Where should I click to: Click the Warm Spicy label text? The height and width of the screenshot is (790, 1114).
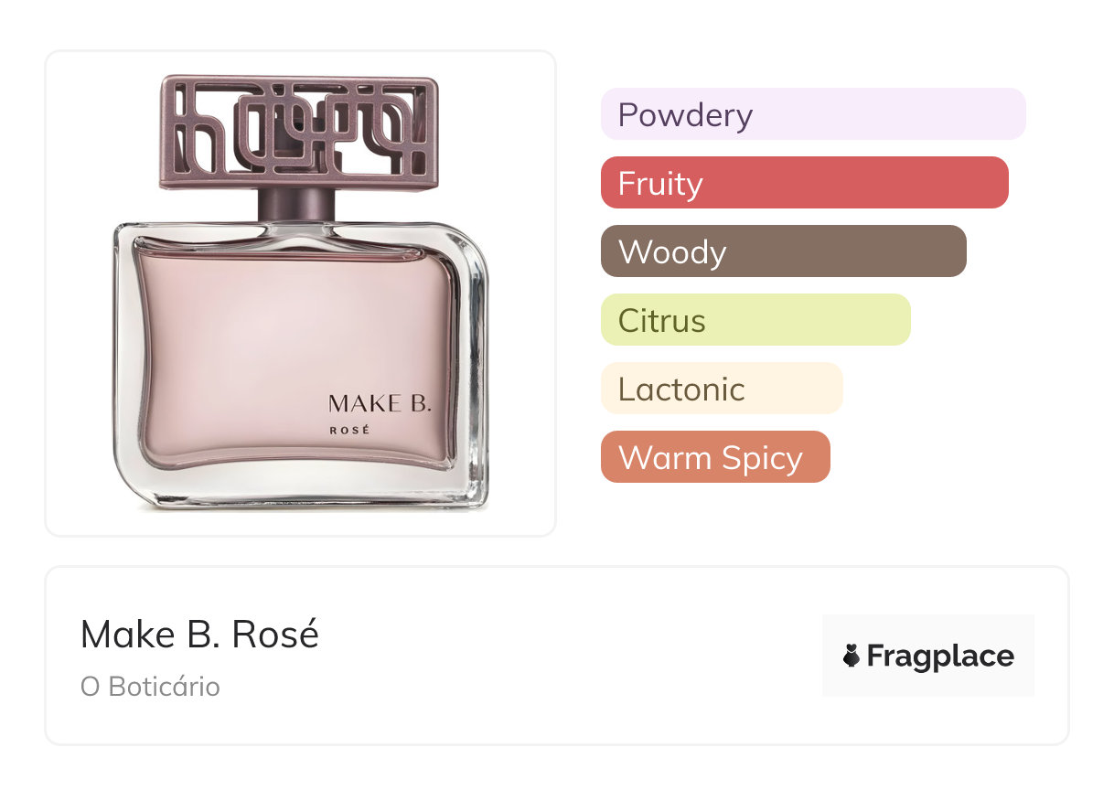710,457
